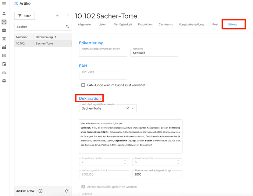The height and width of the screenshot is (196, 253).
Task: Switch to the Produktion tab
Action: coord(145,25)
